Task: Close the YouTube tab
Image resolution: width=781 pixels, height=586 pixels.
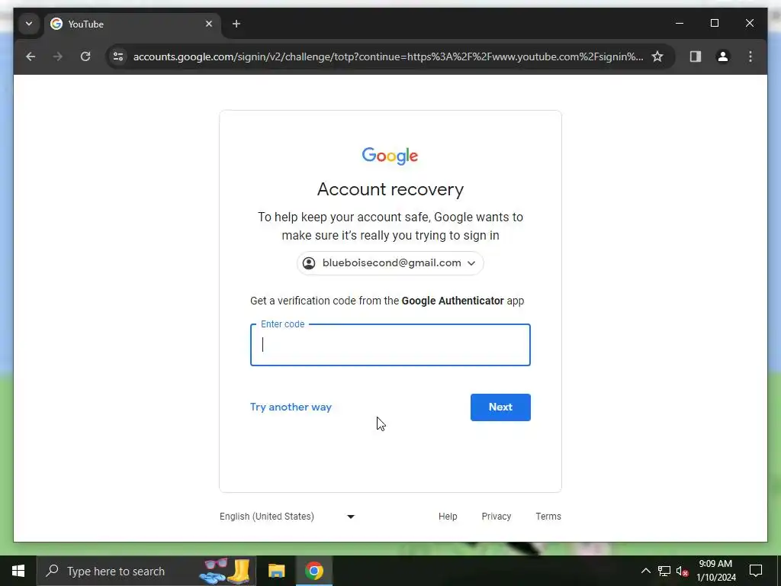Action: tap(209, 24)
